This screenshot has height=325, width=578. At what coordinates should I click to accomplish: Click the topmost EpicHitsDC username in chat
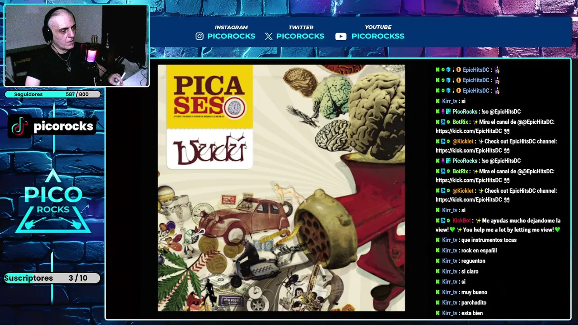click(476, 70)
